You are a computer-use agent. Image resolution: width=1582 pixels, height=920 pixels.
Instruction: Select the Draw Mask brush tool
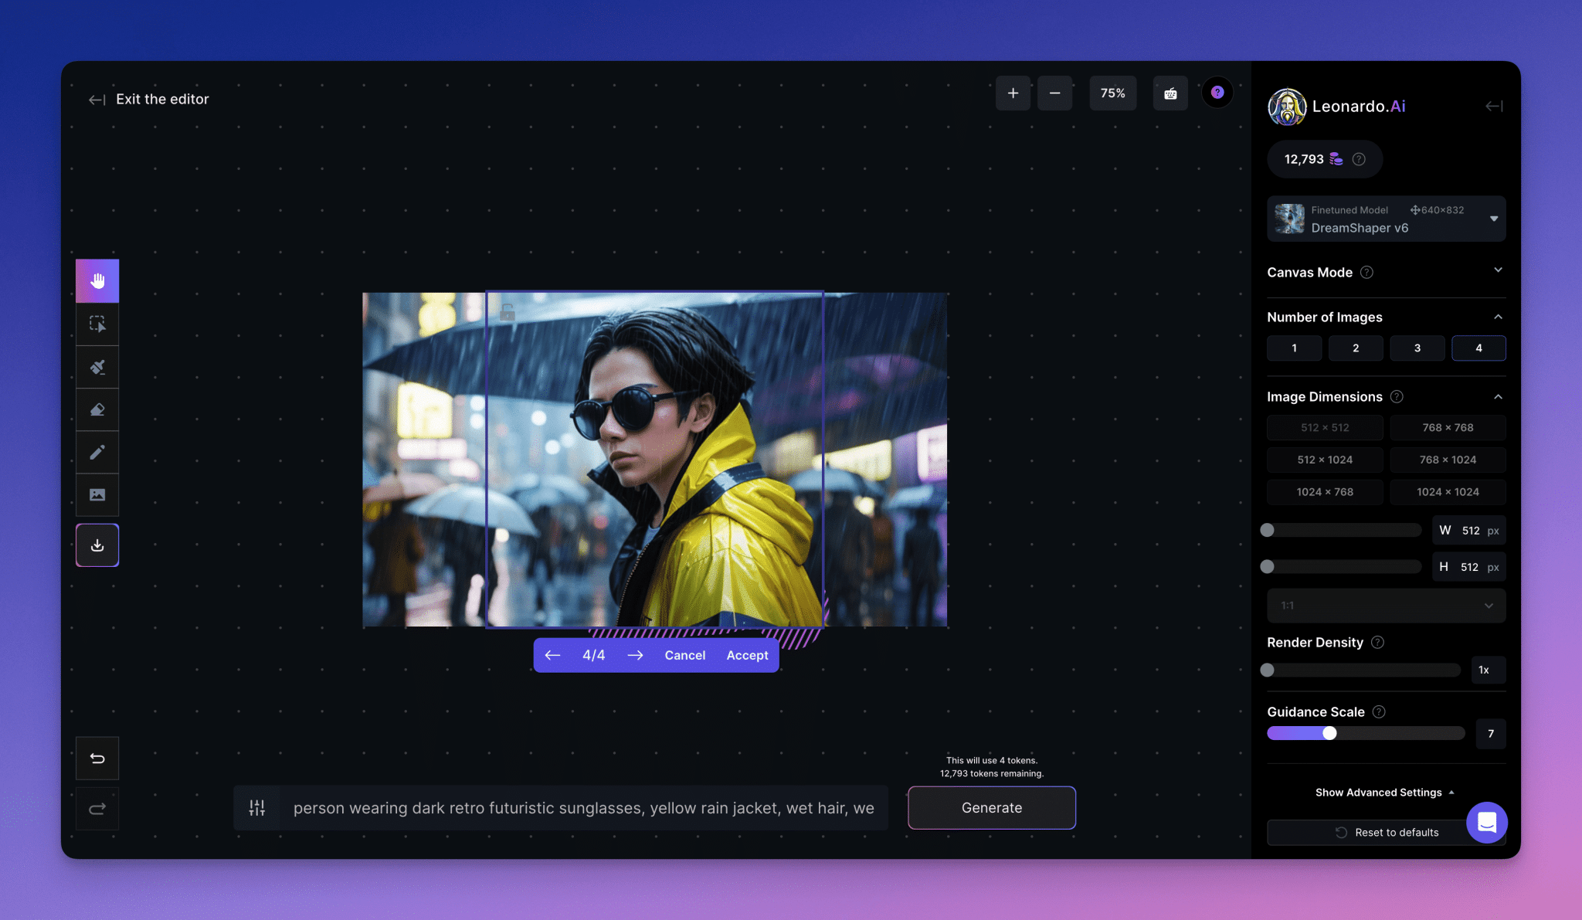tap(97, 367)
